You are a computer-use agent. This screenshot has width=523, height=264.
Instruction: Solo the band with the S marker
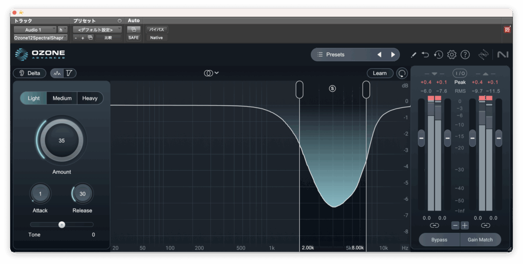[x=332, y=88]
